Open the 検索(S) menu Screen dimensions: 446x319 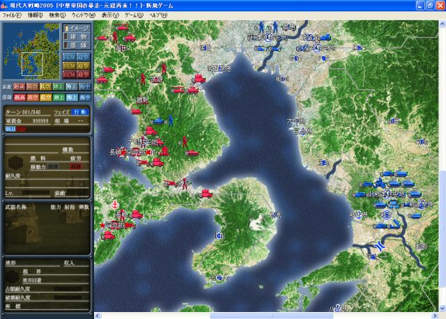pos(57,15)
